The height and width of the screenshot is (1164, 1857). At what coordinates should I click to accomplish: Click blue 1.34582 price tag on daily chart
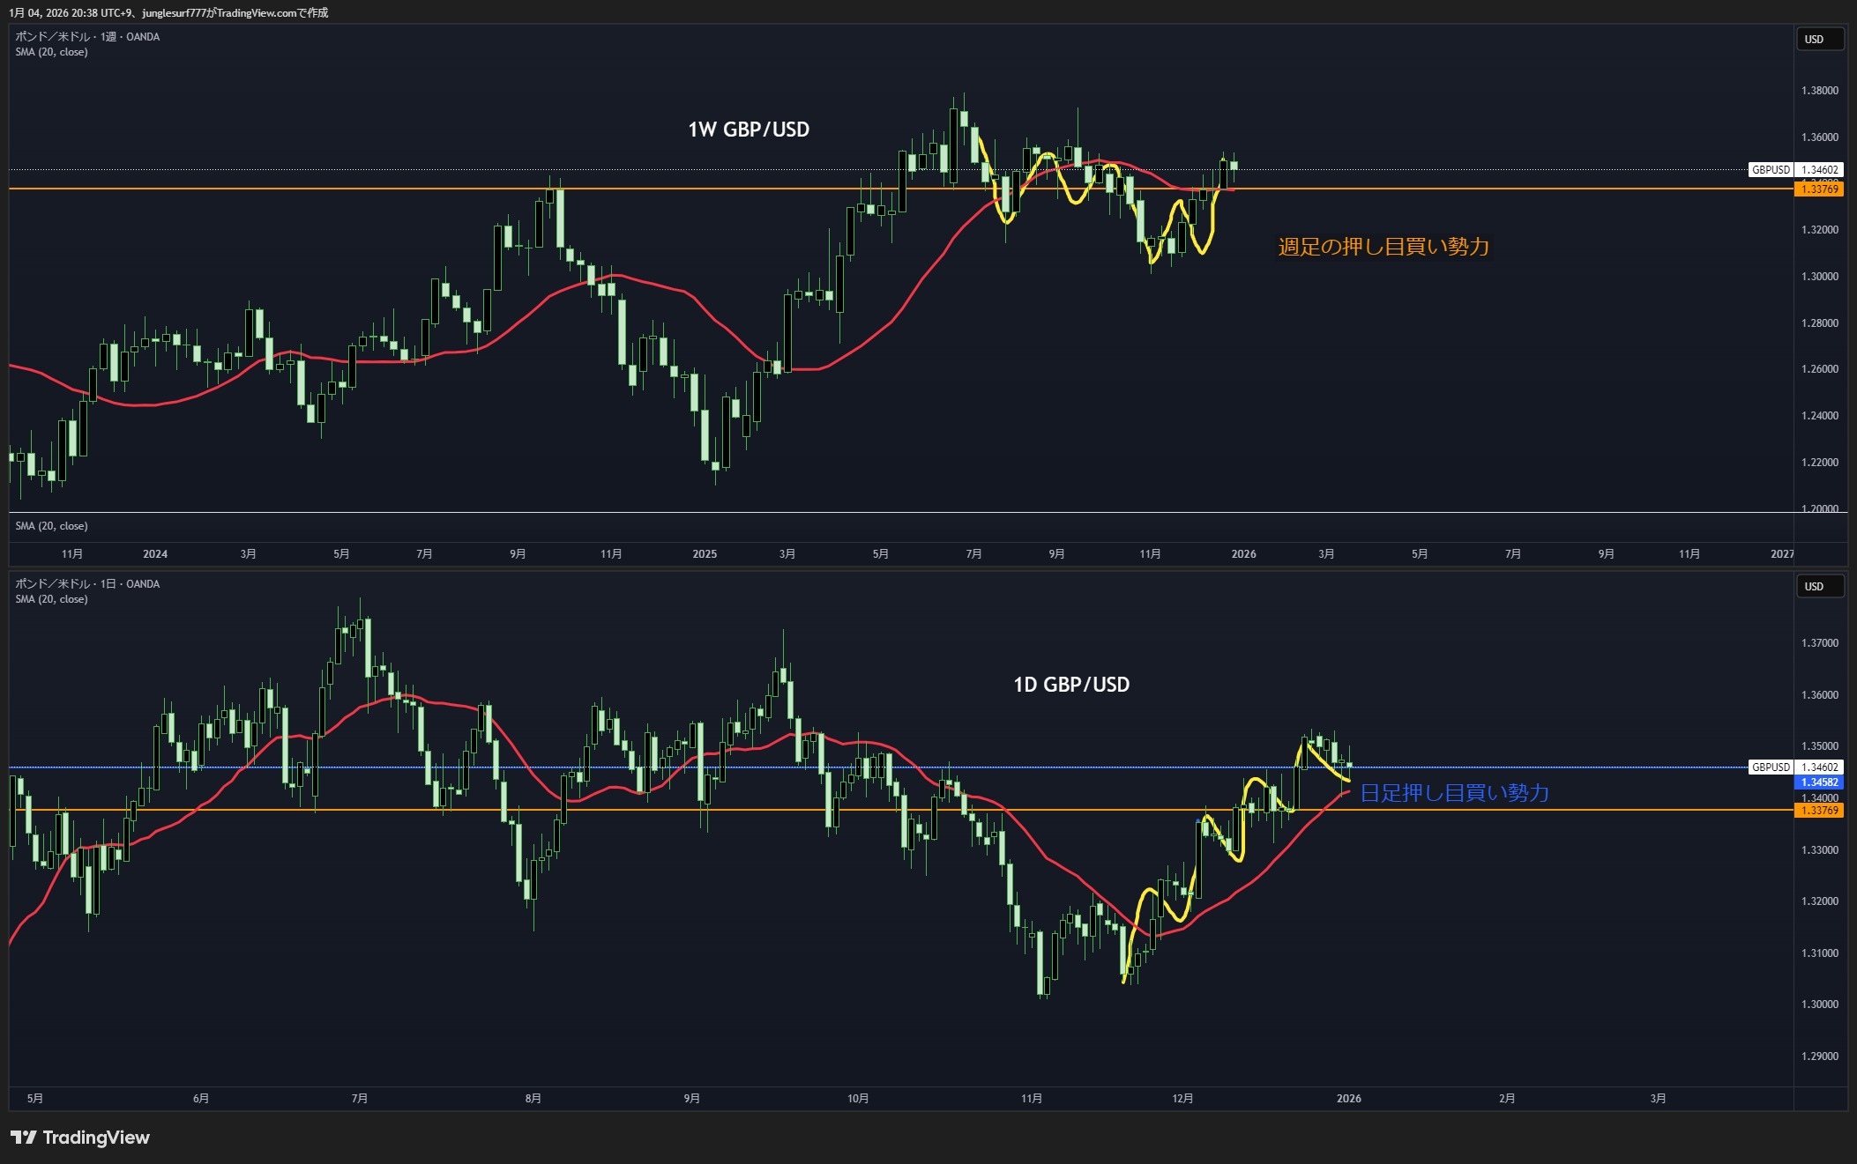(x=1819, y=782)
